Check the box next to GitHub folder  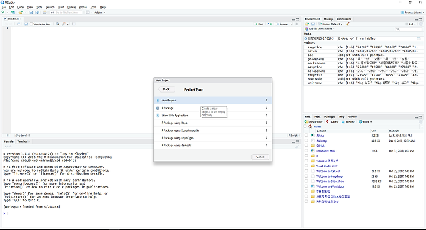click(x=306, y=146)
